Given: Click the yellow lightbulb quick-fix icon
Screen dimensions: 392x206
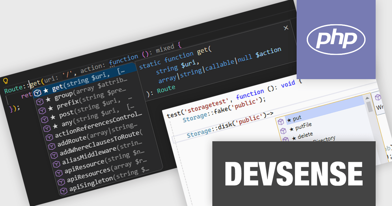Looking at the screenshot, I should (5, 80).
